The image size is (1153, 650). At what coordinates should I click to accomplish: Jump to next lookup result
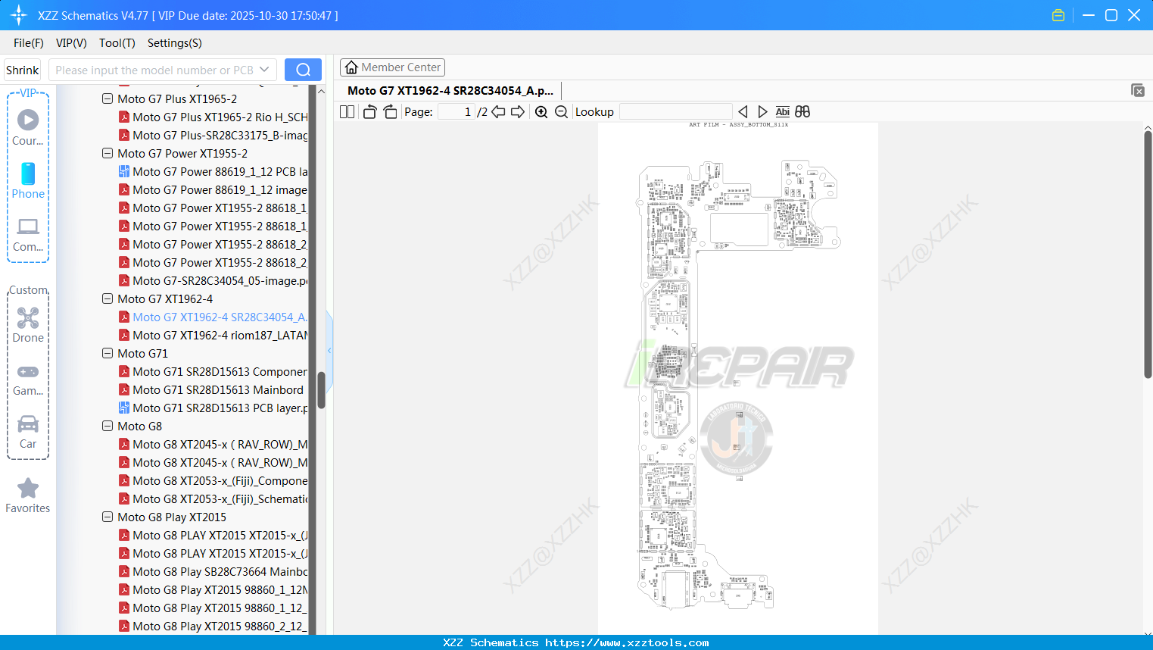tap(762, 112)
